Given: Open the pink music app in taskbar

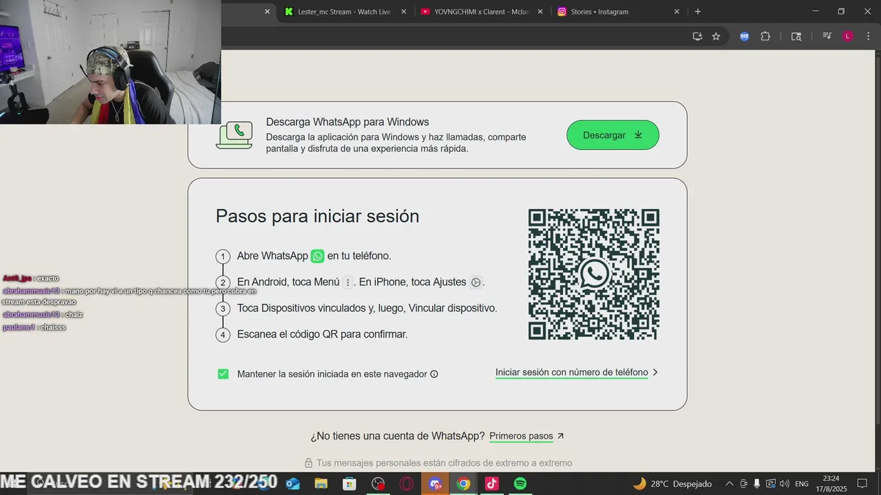Looking at the screenshot, I should pos(491,484).
